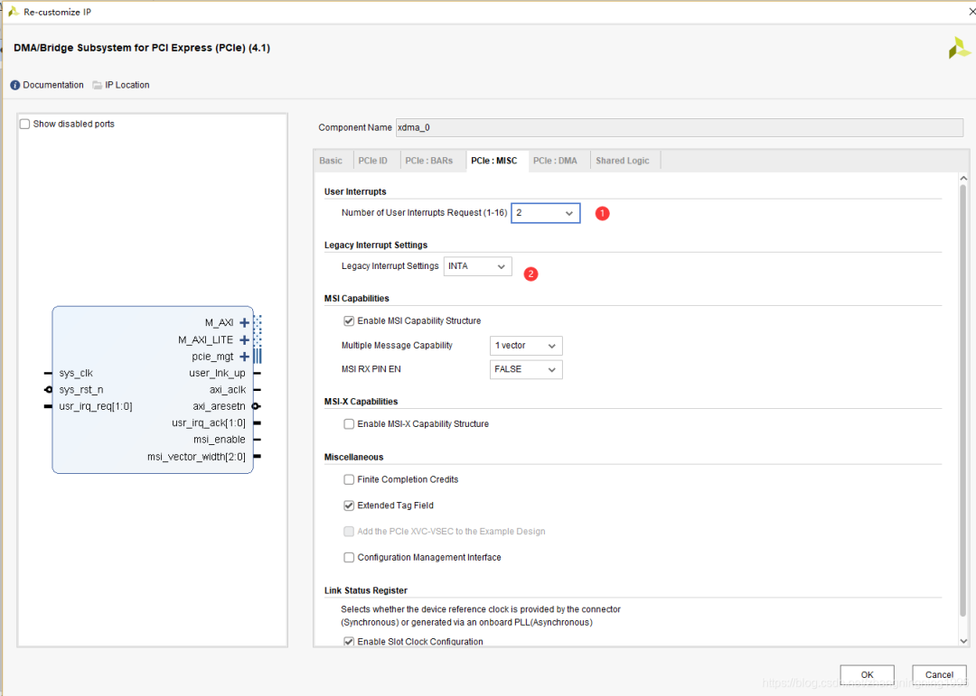This screenshot has height=696, width=976.
Task: Open Multiple Message Capability dropdown
Action: click(526, 346)
